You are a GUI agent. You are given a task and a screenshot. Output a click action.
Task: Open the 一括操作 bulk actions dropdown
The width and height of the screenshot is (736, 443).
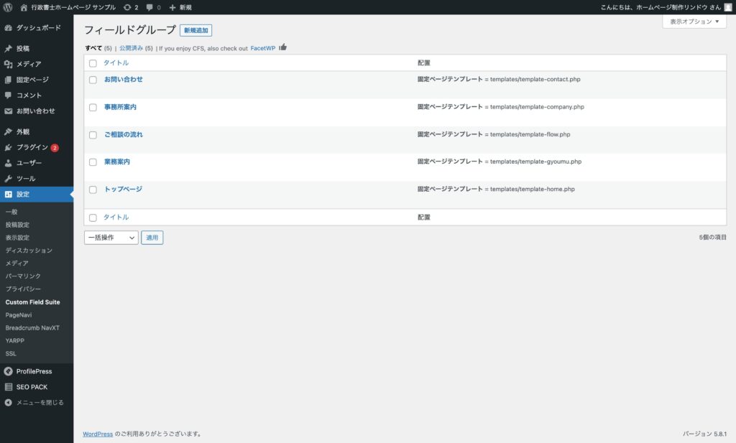click(x=111, y=238)
